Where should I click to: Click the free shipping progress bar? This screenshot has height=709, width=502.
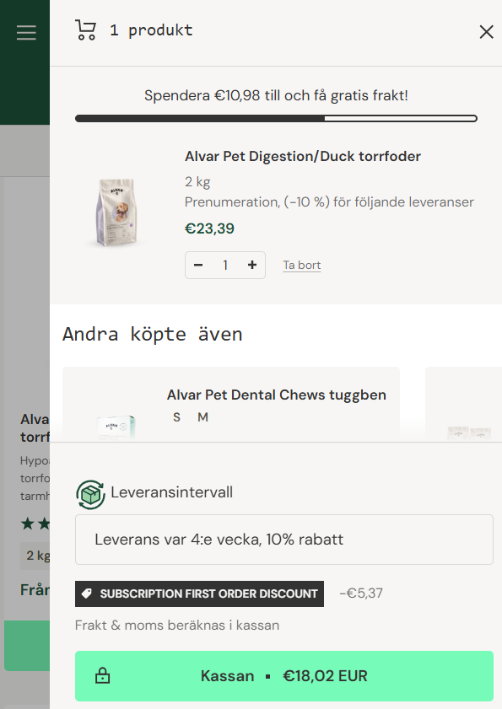tap(276, 119)
